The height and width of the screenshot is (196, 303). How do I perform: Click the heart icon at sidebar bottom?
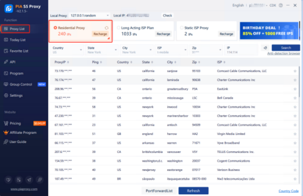pyautogui.click(x=8, y=180)
